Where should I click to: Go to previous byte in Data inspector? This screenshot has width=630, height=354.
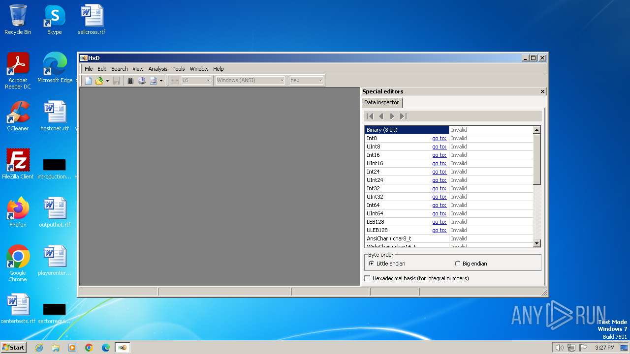[381, 116]
